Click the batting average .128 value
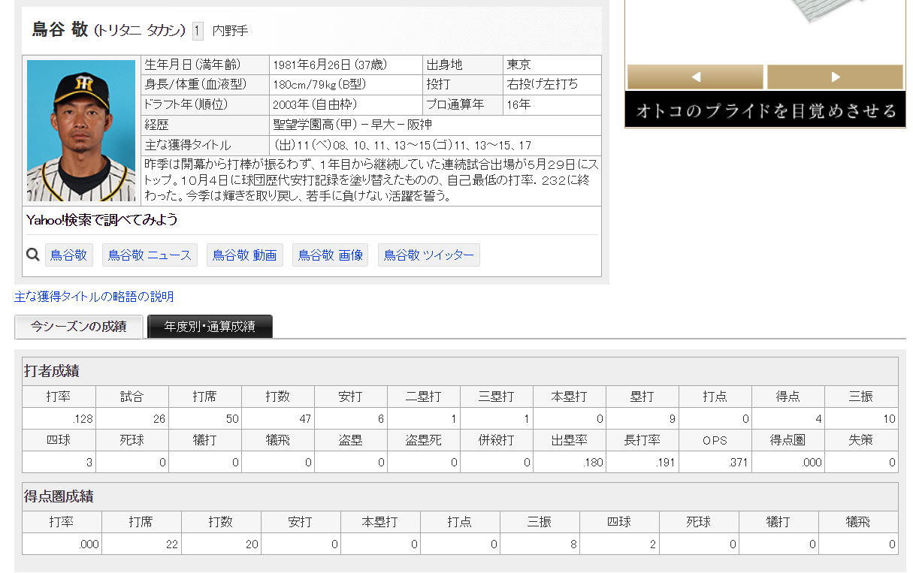 coord(59,419)
